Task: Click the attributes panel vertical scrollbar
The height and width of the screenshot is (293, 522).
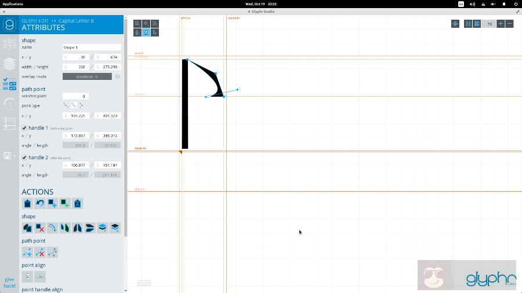Action: [125, 128]
